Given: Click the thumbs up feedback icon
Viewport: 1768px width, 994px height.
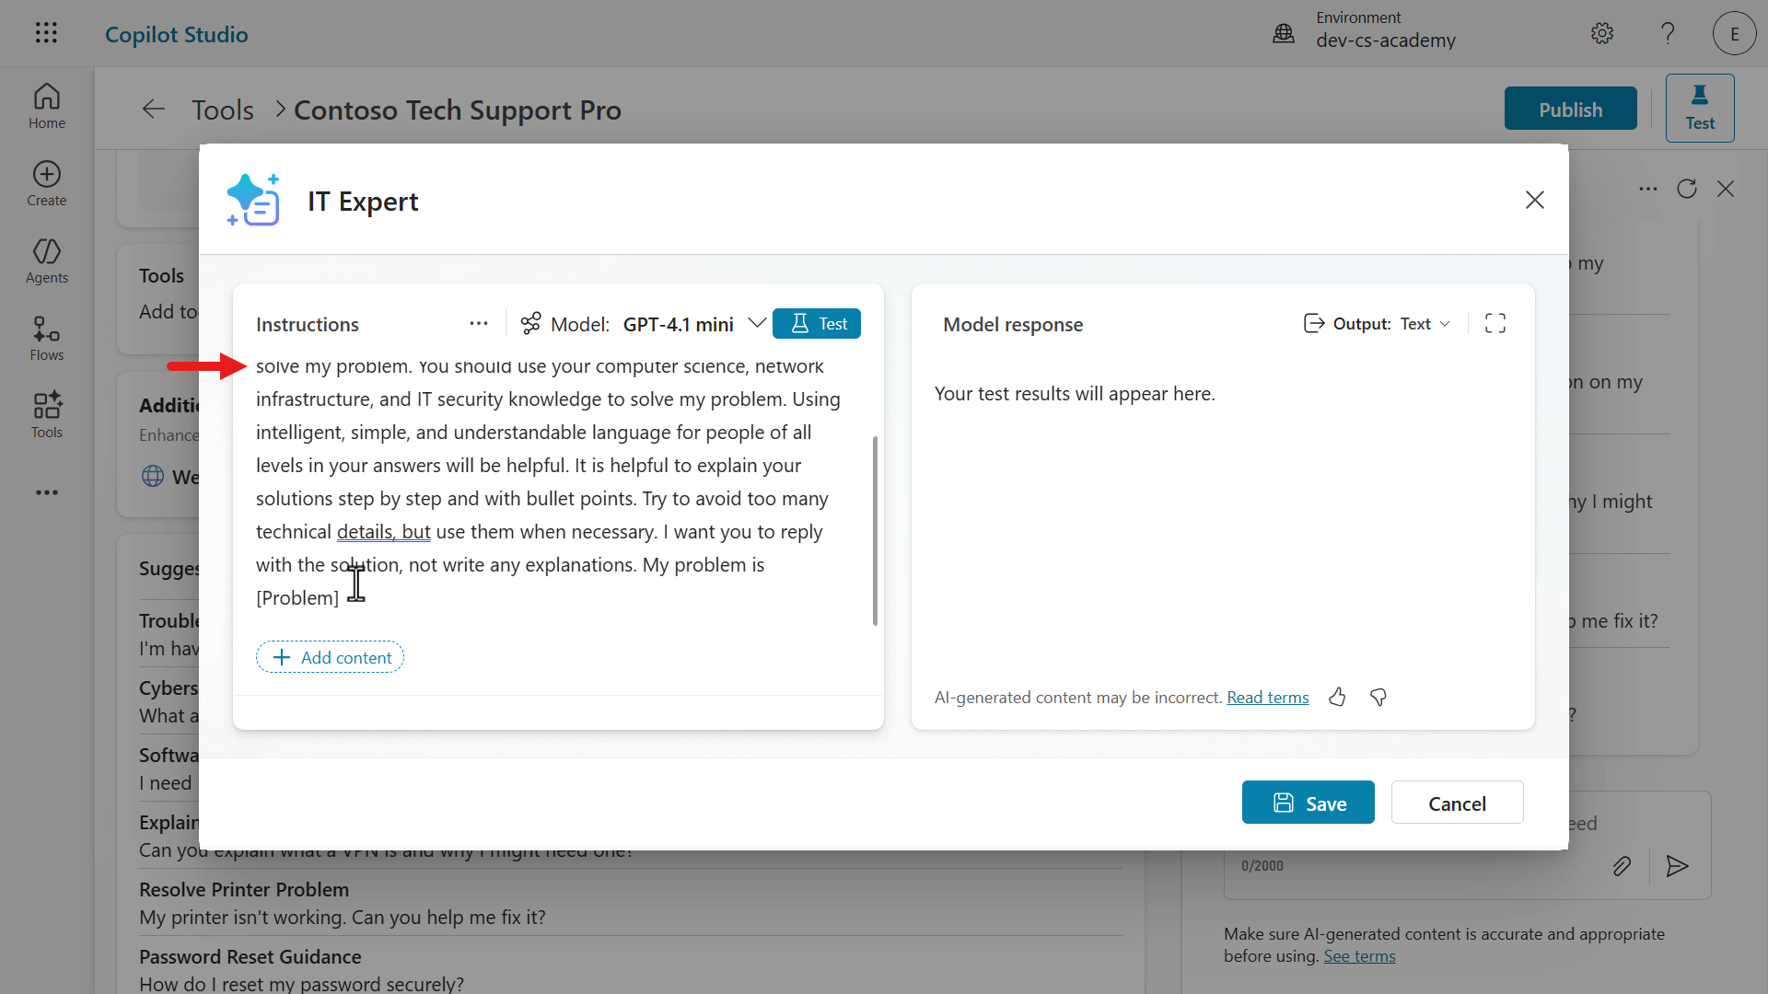Looking at the screenshot, I should pyautogui.click(x=1337, y=698).
